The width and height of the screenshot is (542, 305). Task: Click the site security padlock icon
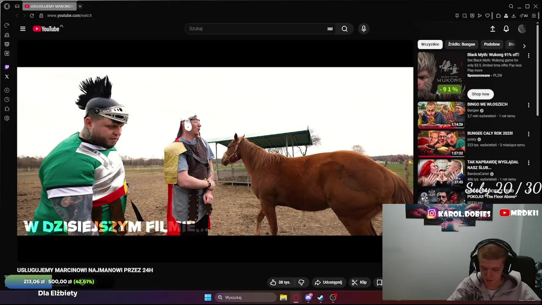41,16
